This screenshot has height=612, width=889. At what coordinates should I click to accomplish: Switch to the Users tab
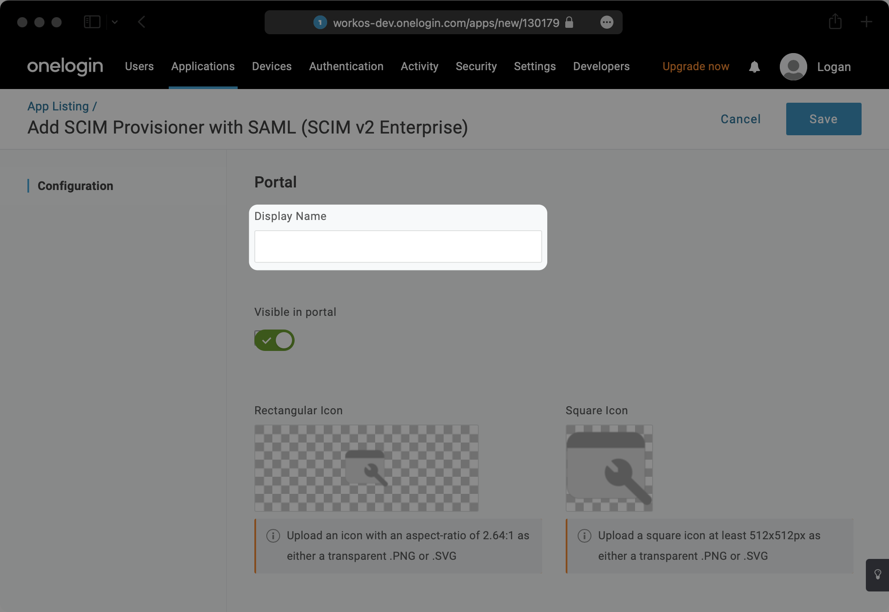pyautogui.click(x=139, y=67)
